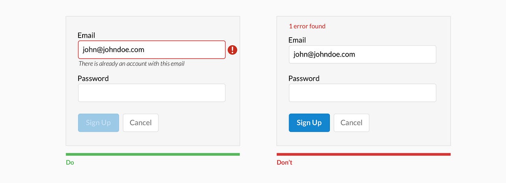Click the green bar above 'Do'
The image size is (506, 183).
153,154
